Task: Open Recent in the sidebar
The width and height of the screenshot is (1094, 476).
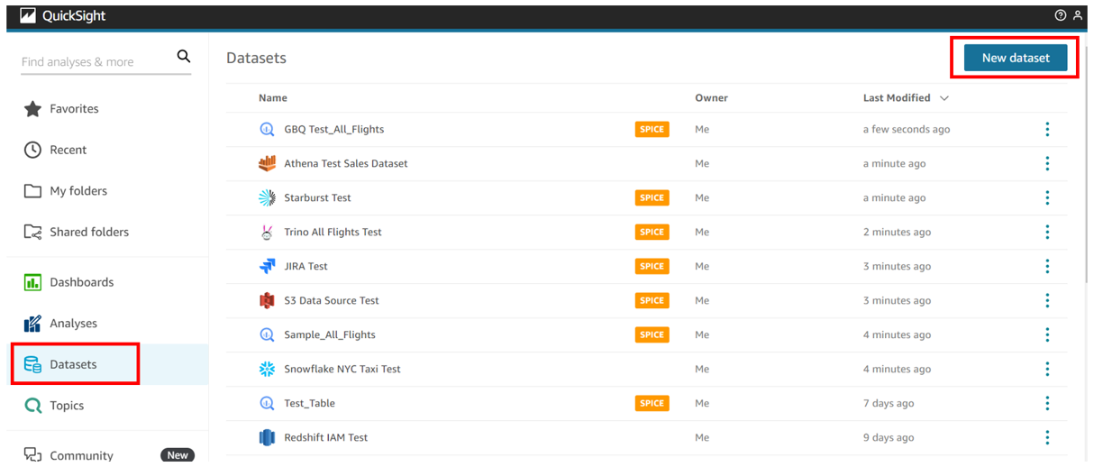Action: (x=68, y=150)
